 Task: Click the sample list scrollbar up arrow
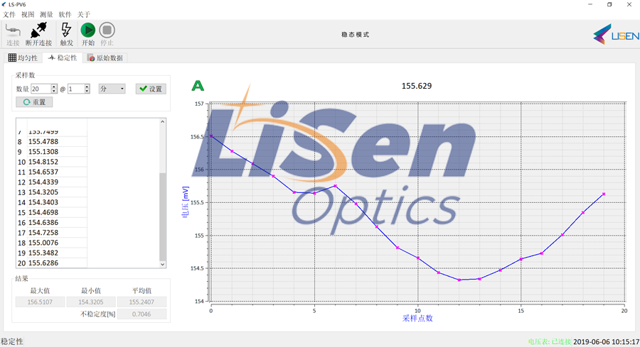[x=162, y=122]
